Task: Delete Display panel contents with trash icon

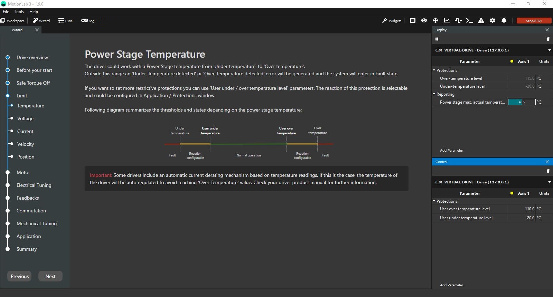Action: coord(548,39)
